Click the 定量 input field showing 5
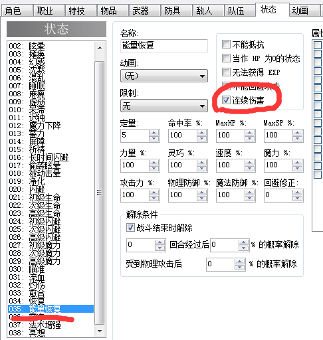323x340 pixels. click(135, 135)
